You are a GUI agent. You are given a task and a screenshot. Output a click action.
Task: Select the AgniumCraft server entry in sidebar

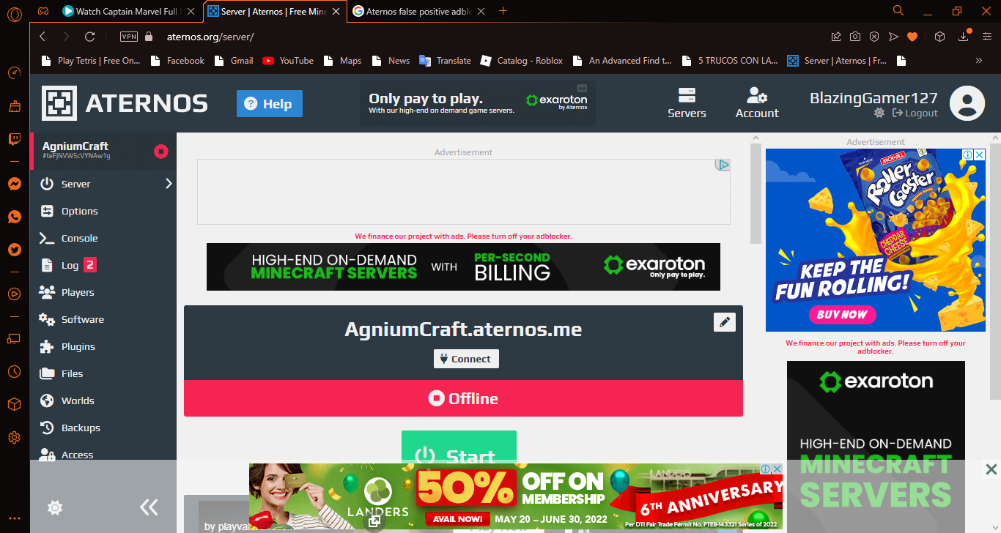click(x=103, y=151)
